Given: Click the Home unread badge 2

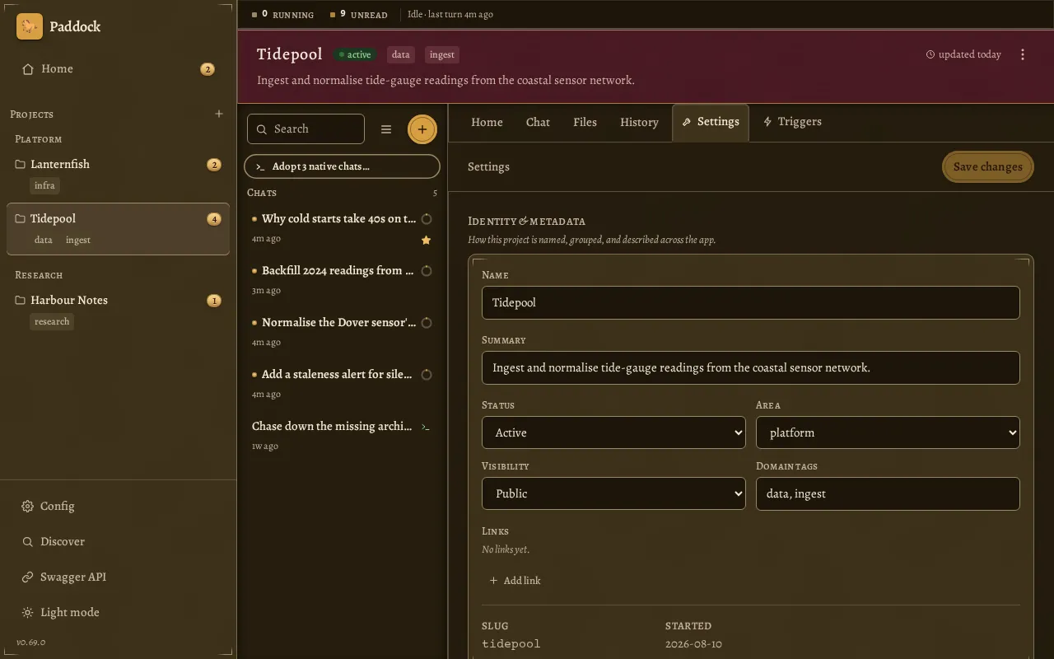Looking at the screenshot, I should 208,69.
